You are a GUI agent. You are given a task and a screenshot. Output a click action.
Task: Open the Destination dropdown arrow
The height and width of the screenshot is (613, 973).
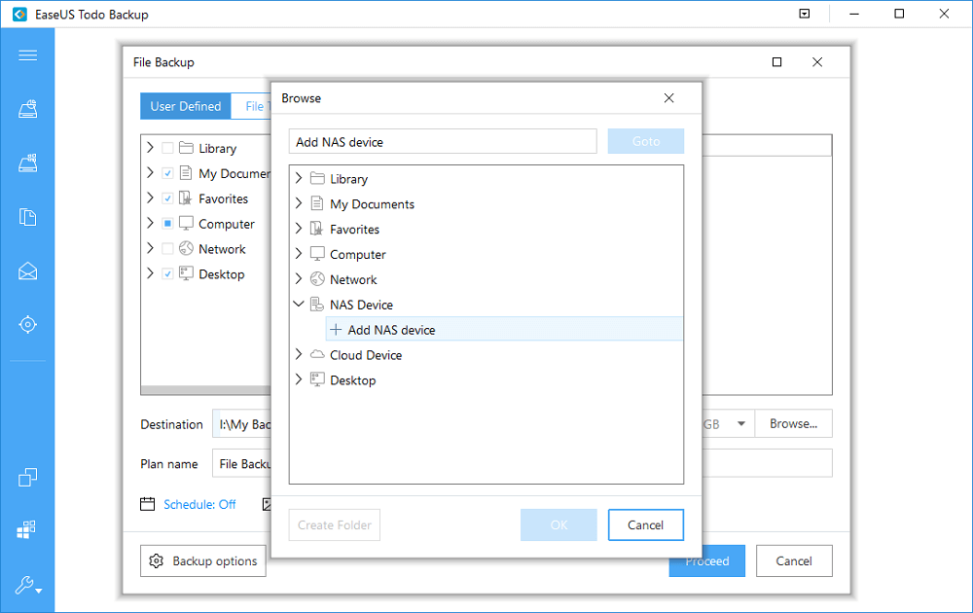[x=740, y=424]
